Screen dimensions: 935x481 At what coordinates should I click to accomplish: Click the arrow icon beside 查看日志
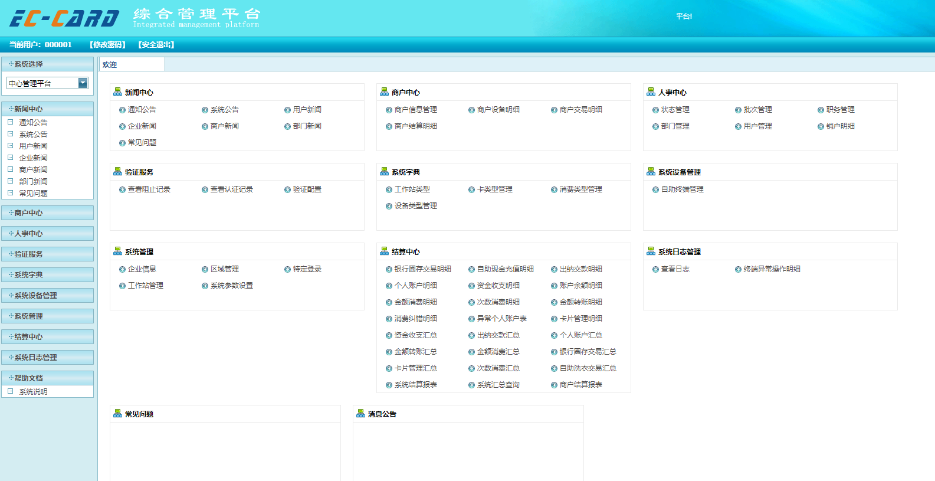(x=656, y=269)
